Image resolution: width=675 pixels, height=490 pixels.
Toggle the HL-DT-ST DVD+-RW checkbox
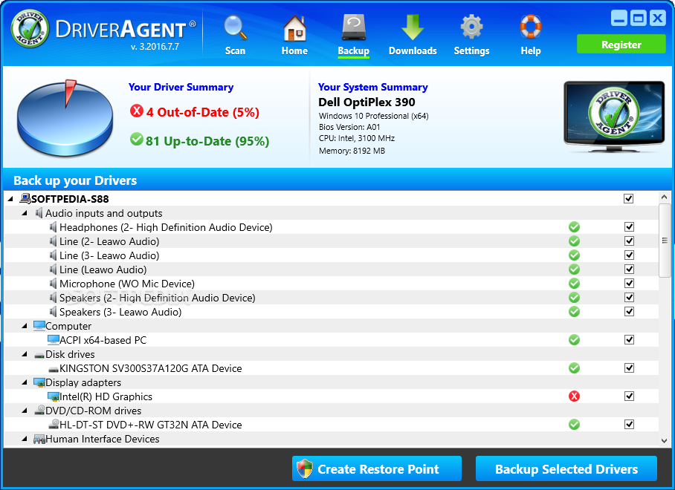click(629, 425)
